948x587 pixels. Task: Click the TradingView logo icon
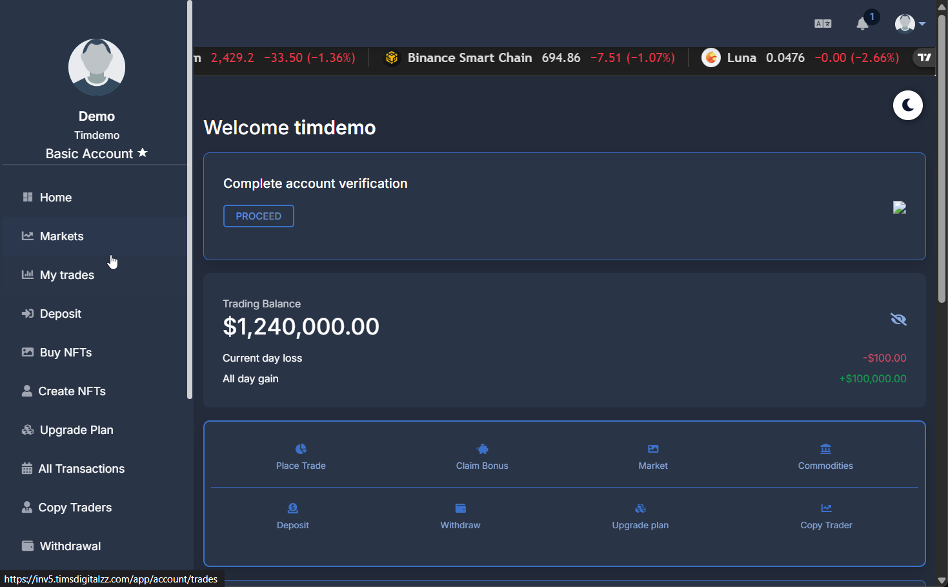(x=924, y=57)
